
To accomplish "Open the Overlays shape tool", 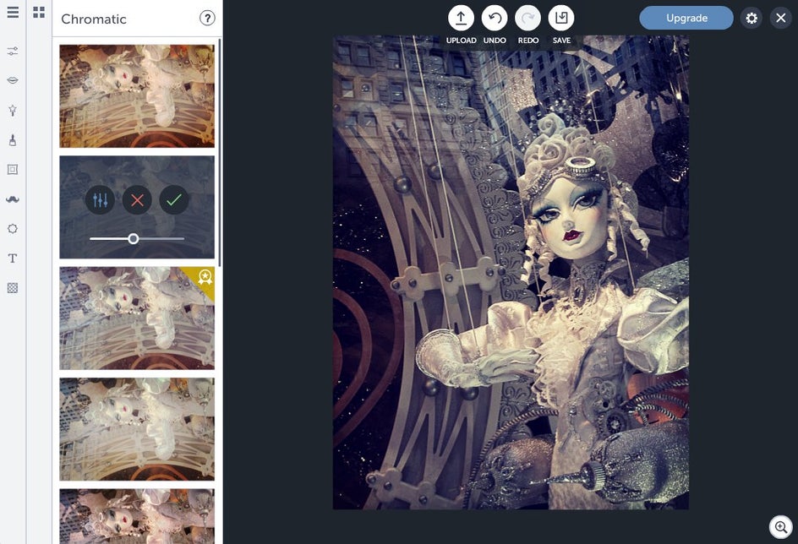I will point(13,229).
